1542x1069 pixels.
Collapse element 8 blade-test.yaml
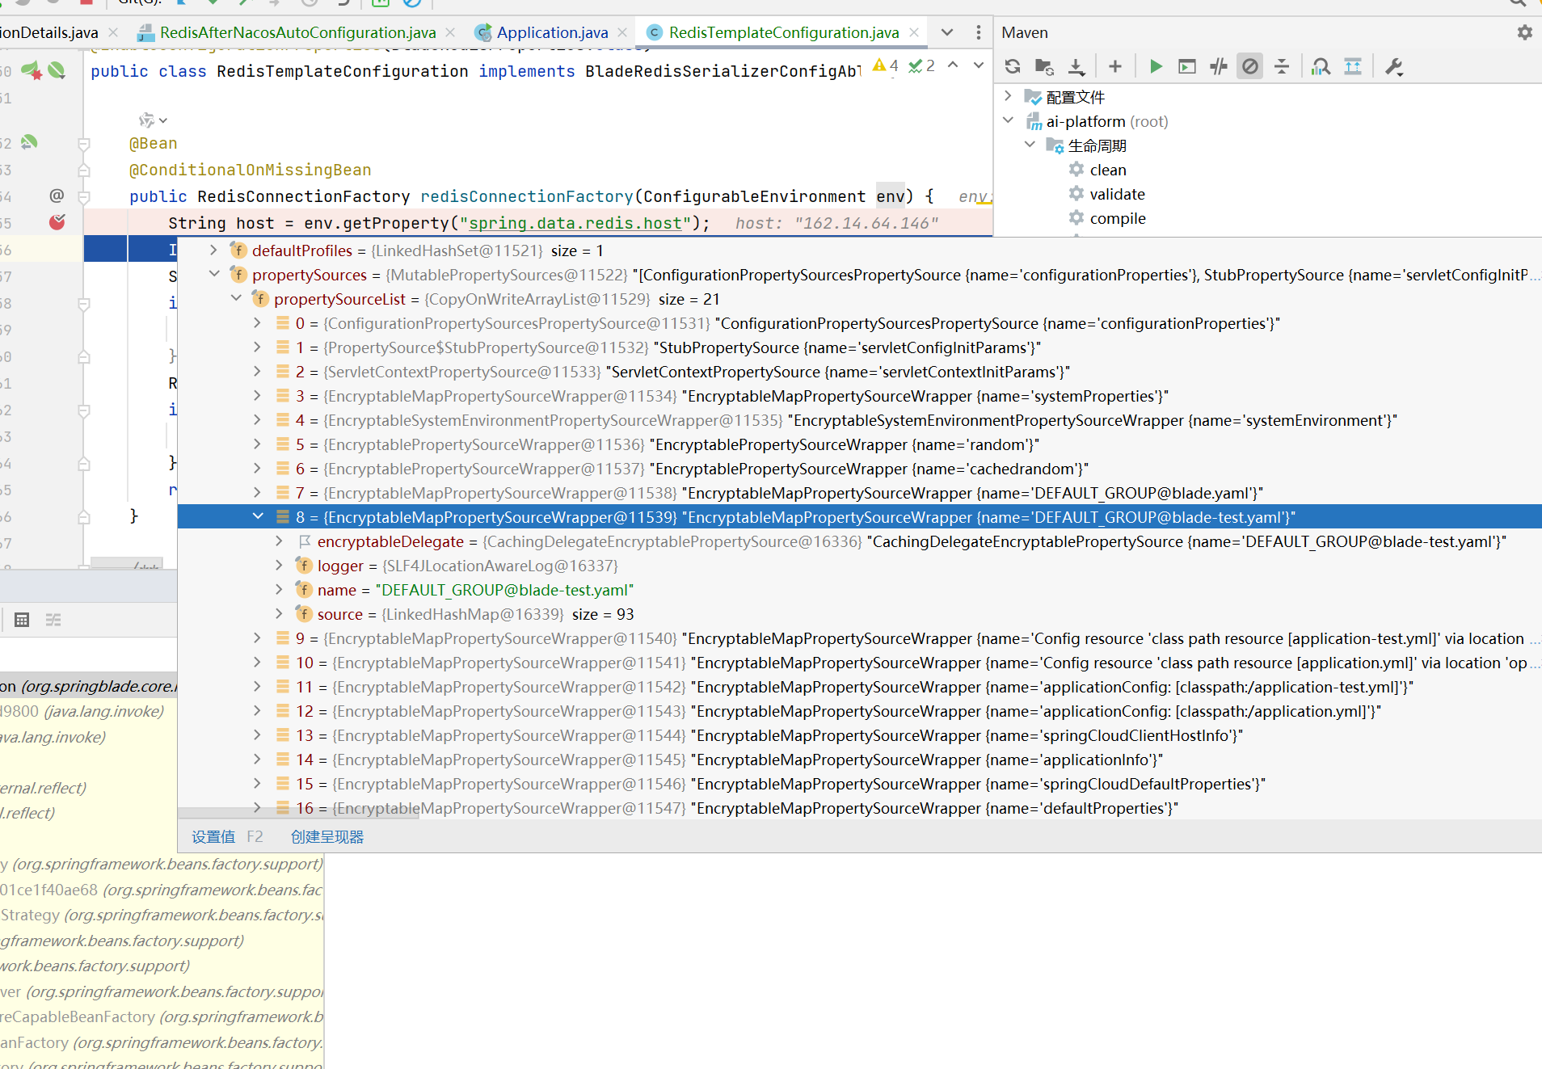point(257,516)
